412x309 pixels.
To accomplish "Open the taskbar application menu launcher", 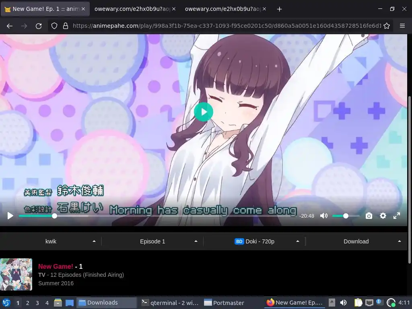I will 6,303.
